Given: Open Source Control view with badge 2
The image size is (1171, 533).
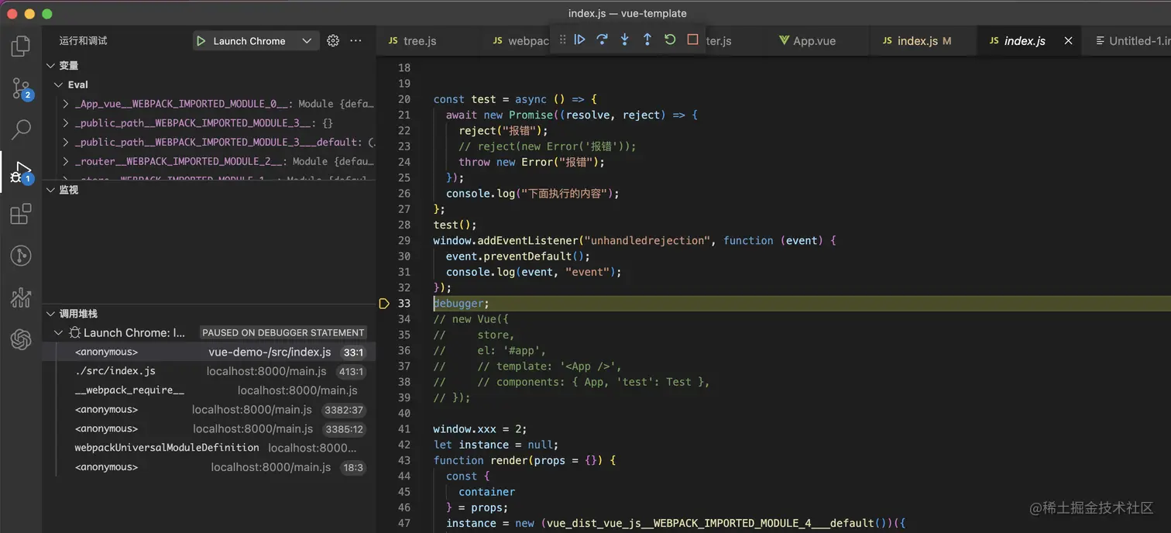Looking at the screenshot, I should [21, 88].
